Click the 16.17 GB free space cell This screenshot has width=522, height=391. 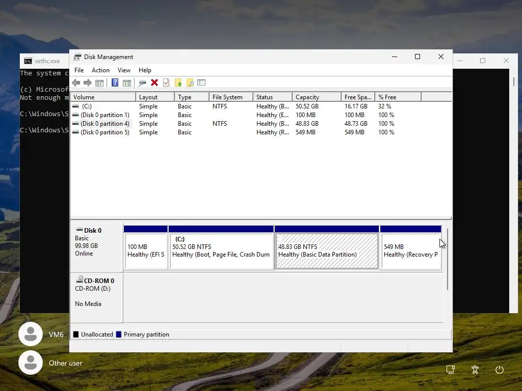pyautogui.click(x=356, y=106)
